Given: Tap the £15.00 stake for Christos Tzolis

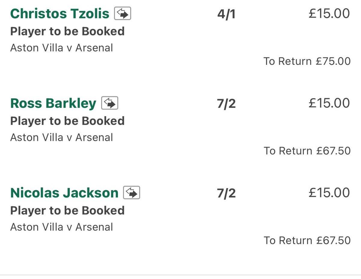Looking at the screenshot, I should click(x=329, y=14).
